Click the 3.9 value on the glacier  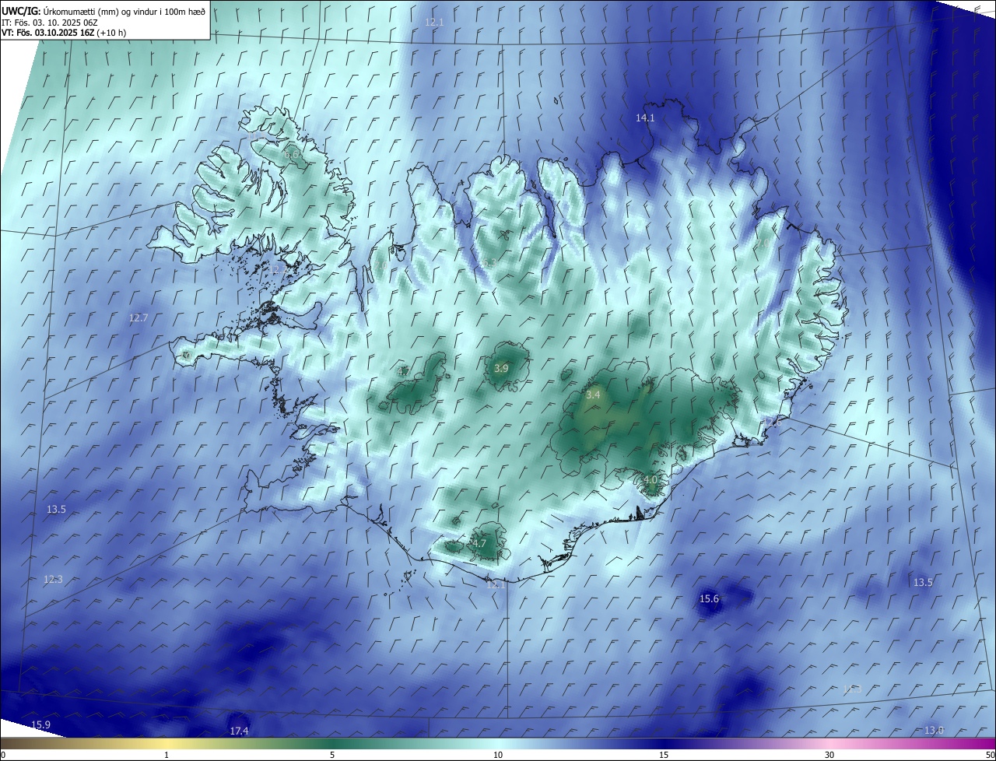coord(501,368)
